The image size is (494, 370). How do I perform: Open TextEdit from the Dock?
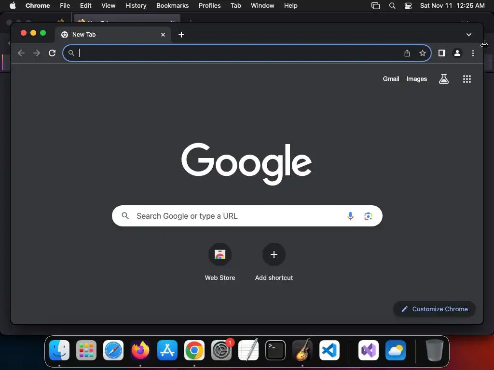248,350
